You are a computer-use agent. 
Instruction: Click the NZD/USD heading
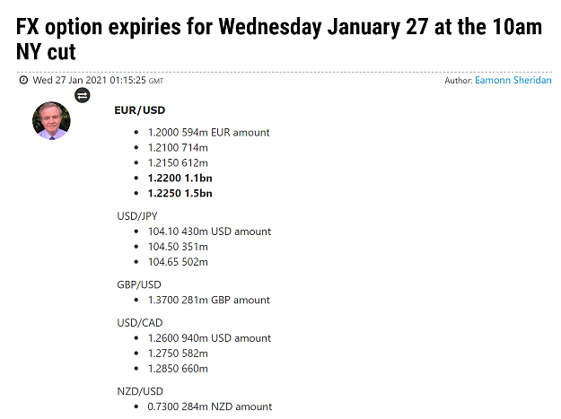click(140, 391)
